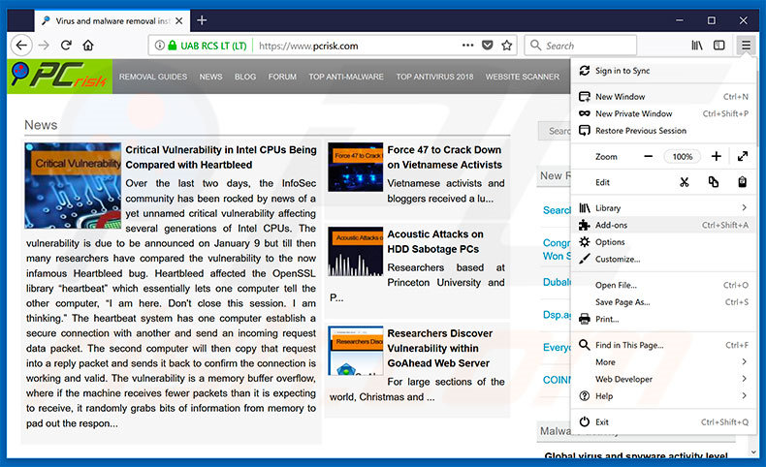Show sidebars from the toolbar
The image size is (766, 467).
(719, 46)
